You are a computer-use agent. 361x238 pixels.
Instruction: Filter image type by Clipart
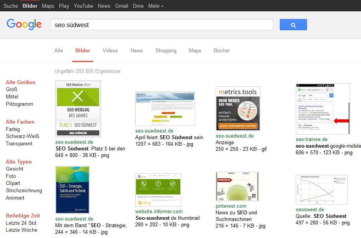pyautogui.click(x=13, y=183)
